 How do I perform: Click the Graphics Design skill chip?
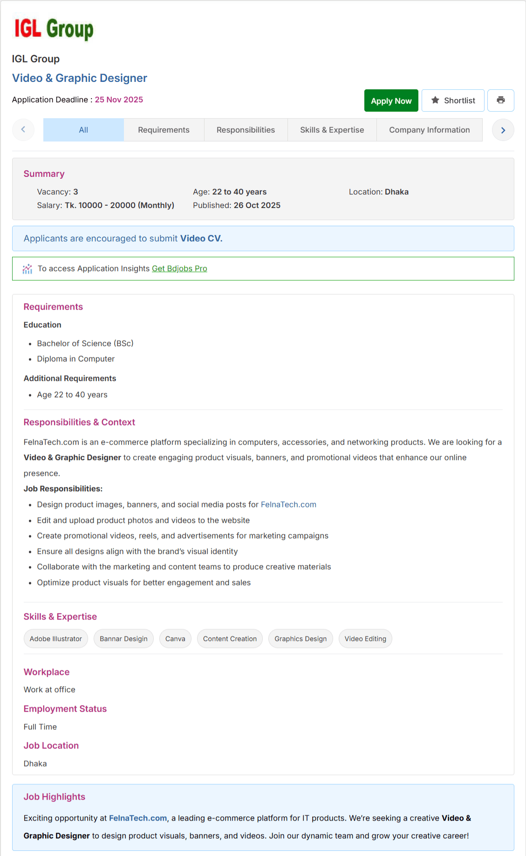coord(301,639)
